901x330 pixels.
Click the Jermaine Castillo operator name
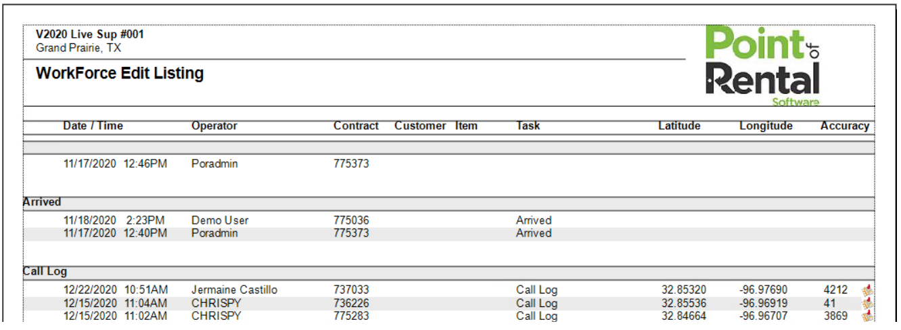coord(234,290)
